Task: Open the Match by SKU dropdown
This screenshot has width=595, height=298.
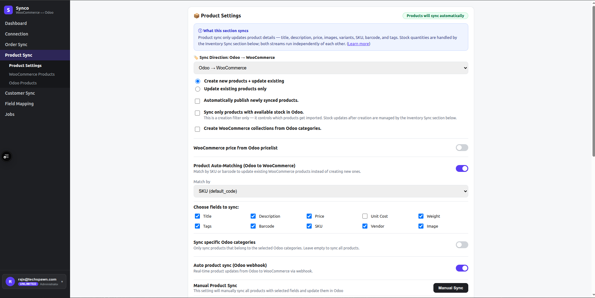Action: click(x=331, y=191)
